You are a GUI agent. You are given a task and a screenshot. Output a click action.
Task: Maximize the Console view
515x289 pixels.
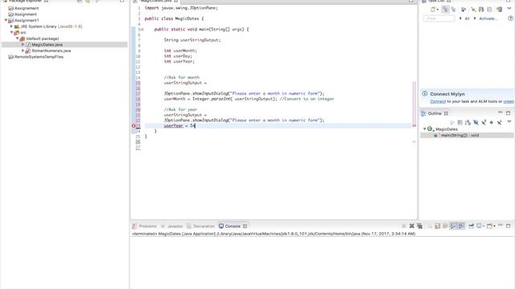tap(508, 226)
